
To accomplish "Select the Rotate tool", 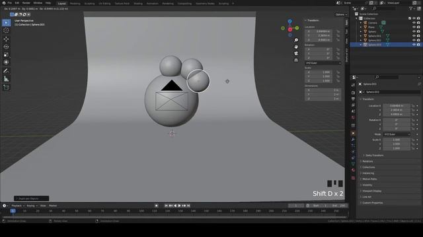I will point(6,47).
